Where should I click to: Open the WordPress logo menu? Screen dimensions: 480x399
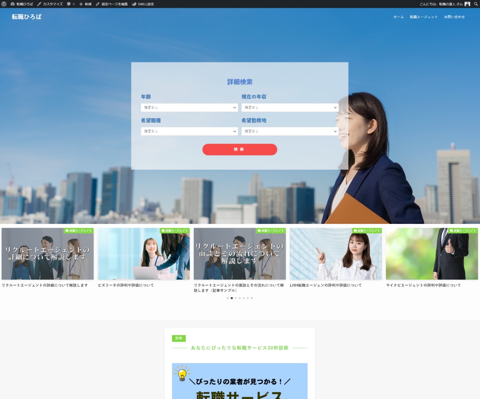click(4, 4)
